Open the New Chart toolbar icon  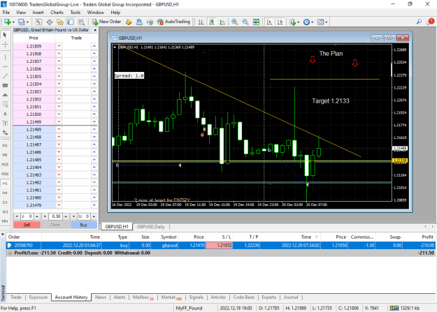point(8,22)
